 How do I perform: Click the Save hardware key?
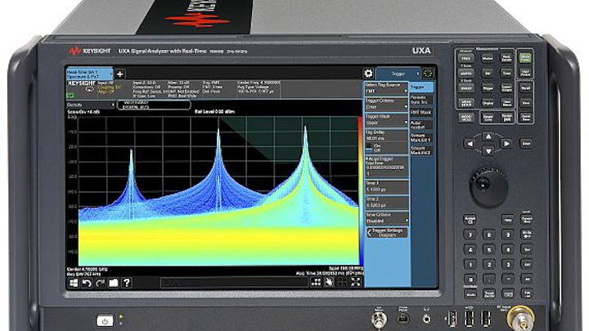click(x=525, y=102)
